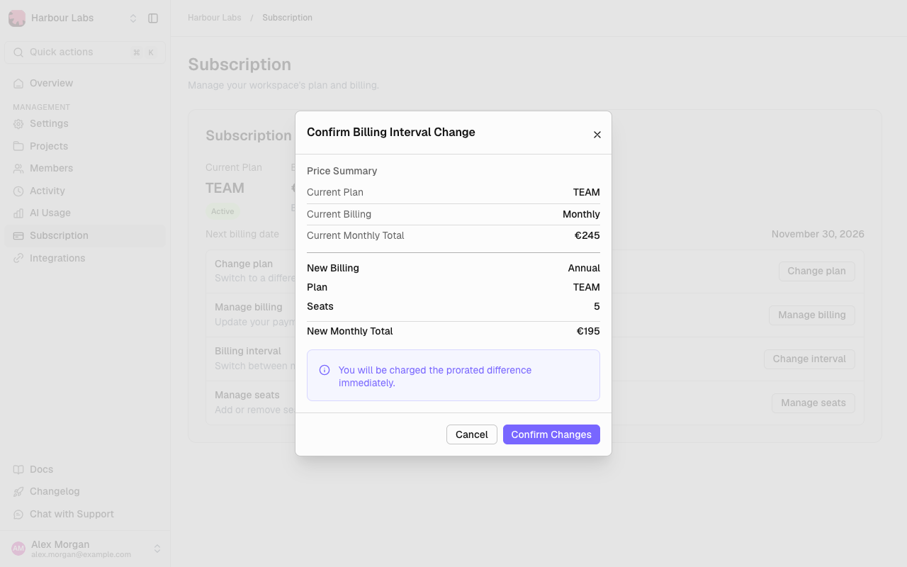907x567 pixels.
Task: Click the Chat with Support bubble icon
Action: tap(18, 514)
